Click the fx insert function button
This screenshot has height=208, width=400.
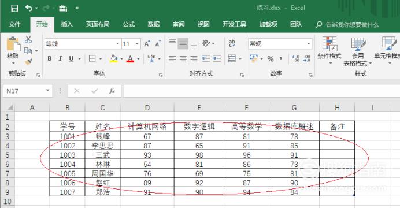point(112,91)
